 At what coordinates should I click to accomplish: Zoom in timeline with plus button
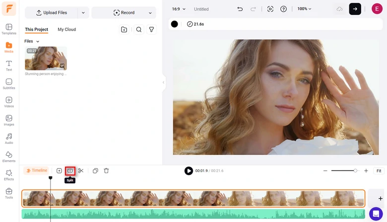click(366, 171)
